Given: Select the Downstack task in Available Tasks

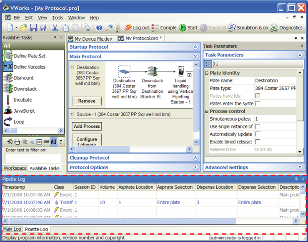Looking at the screenshot, I should coord(24,89).
